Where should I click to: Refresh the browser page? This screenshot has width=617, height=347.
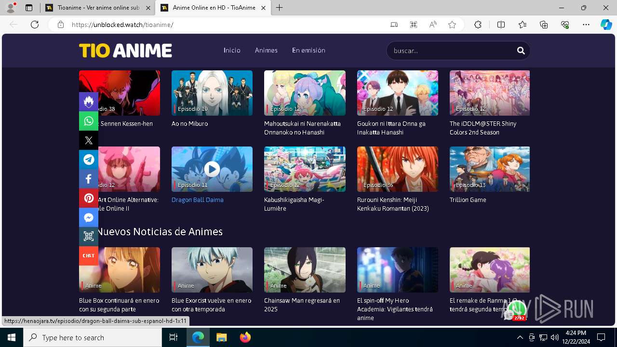tap(35, 25)
